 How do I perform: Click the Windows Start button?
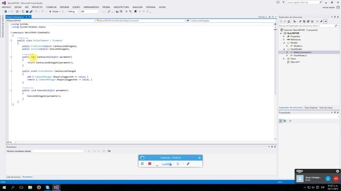pyautogui.click(x=4, y=187)
